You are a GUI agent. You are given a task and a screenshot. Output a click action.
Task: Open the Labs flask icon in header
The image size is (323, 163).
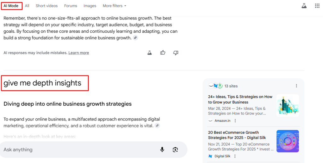pyautogui.click(x=304, y=6)
